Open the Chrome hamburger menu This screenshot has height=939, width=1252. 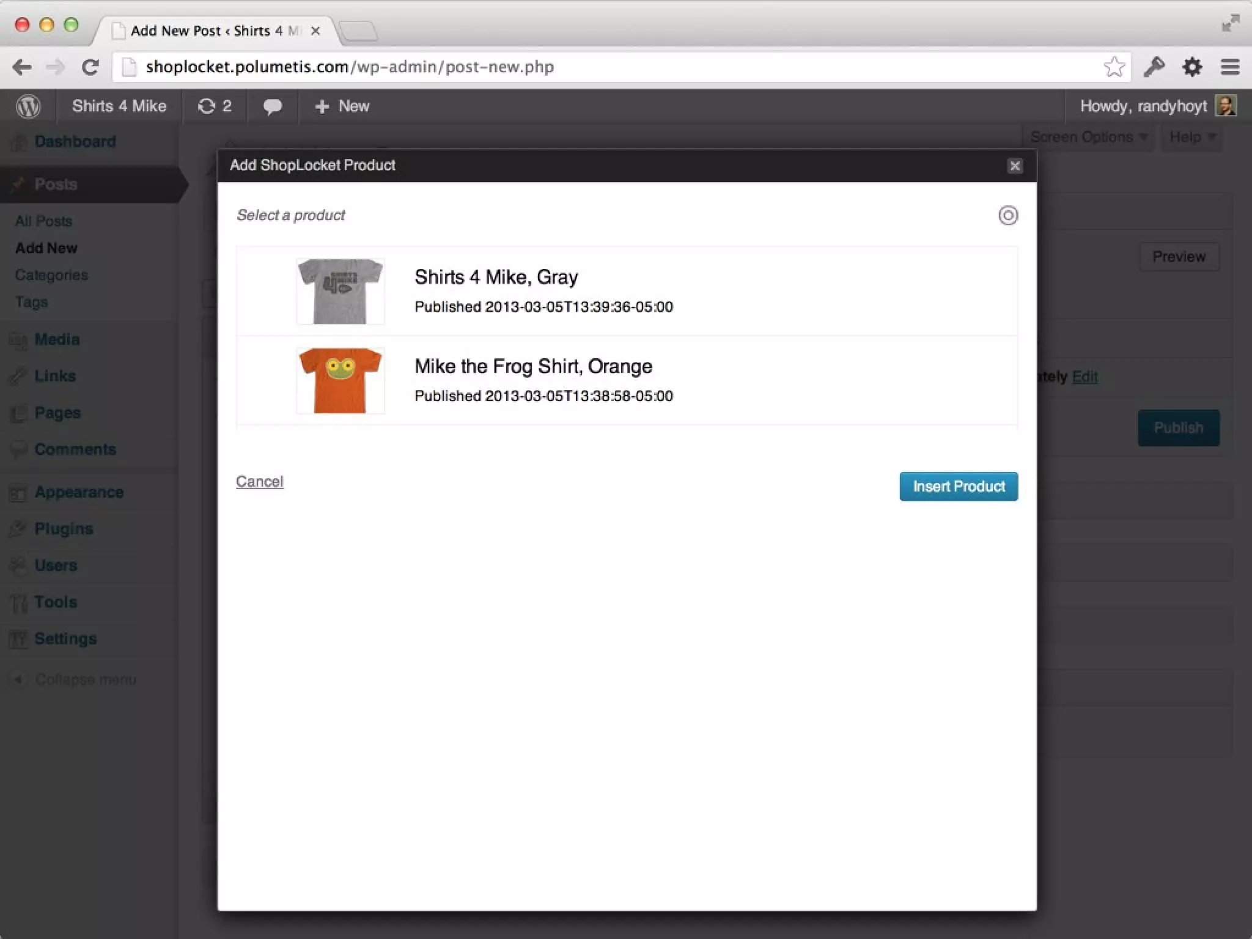(x=1230, y=67)
